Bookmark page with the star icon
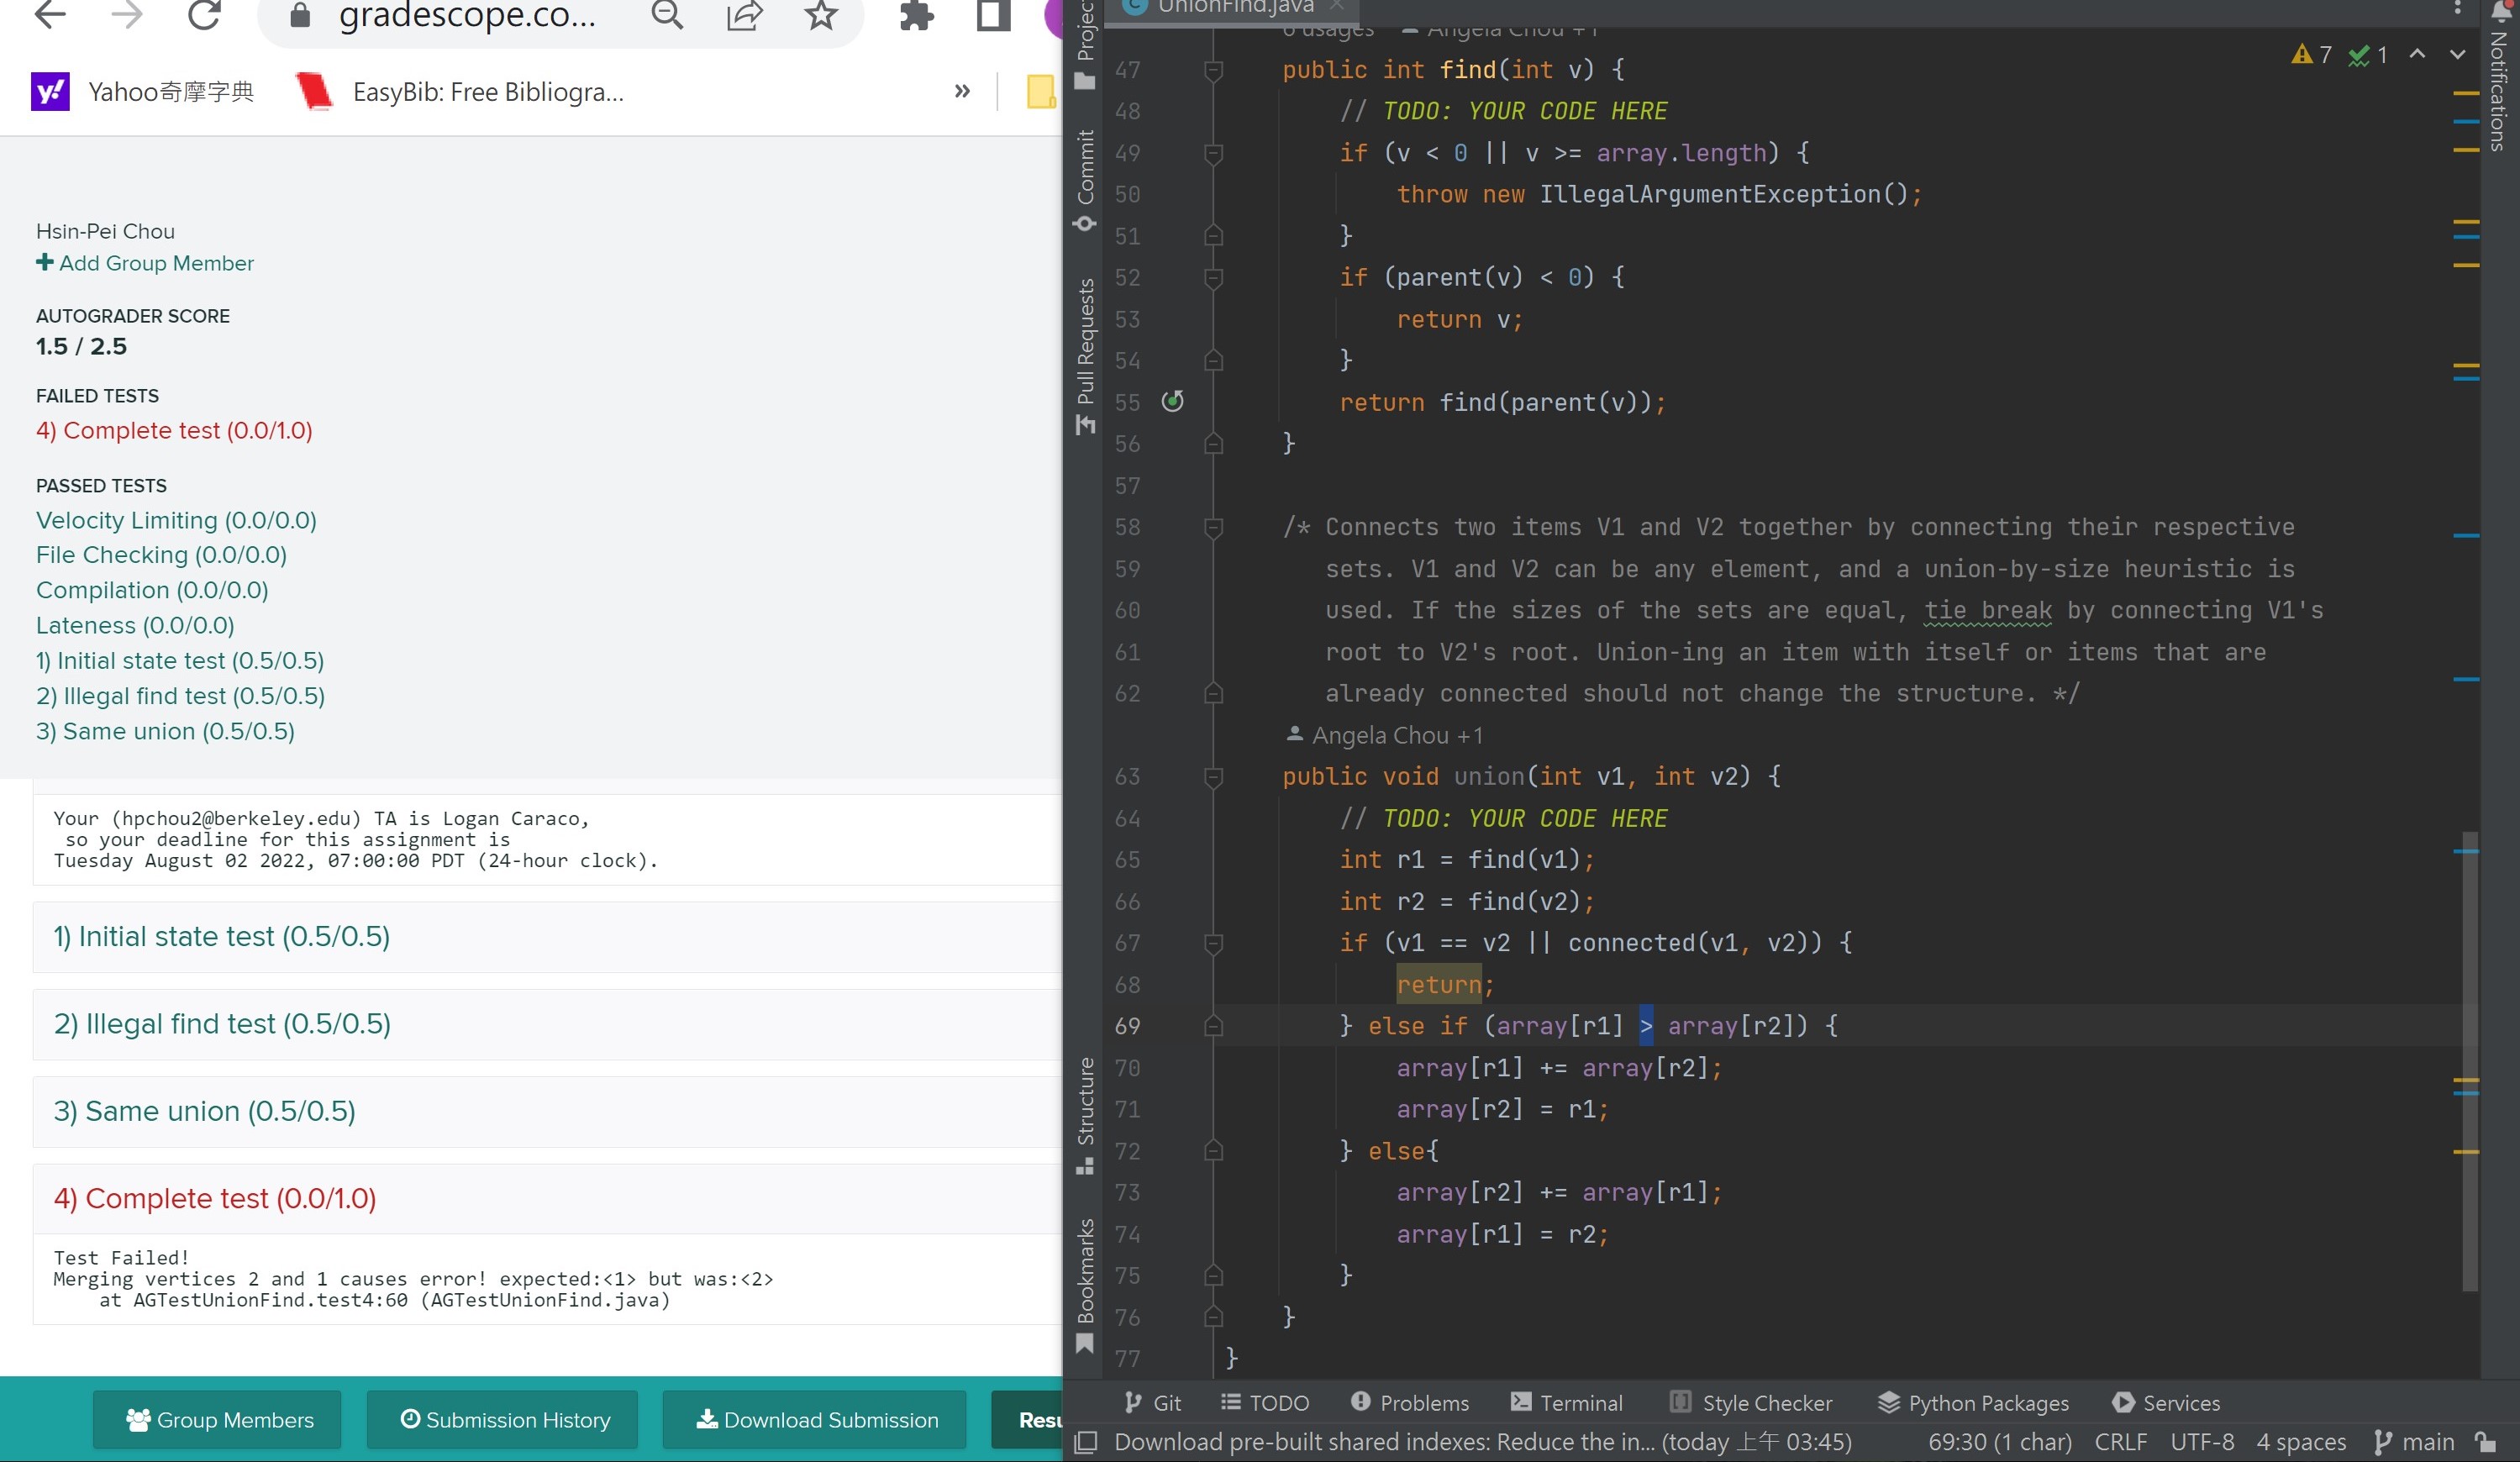 821,15
